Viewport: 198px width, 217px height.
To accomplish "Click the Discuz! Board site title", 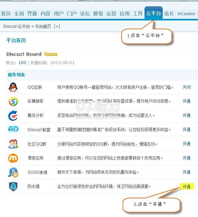I will pyautogui.click(x=24, y=54).
